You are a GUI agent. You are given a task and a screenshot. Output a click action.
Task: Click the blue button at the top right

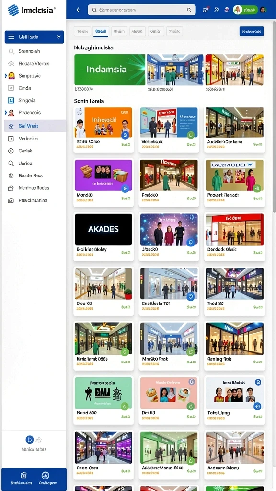point(252,31)
